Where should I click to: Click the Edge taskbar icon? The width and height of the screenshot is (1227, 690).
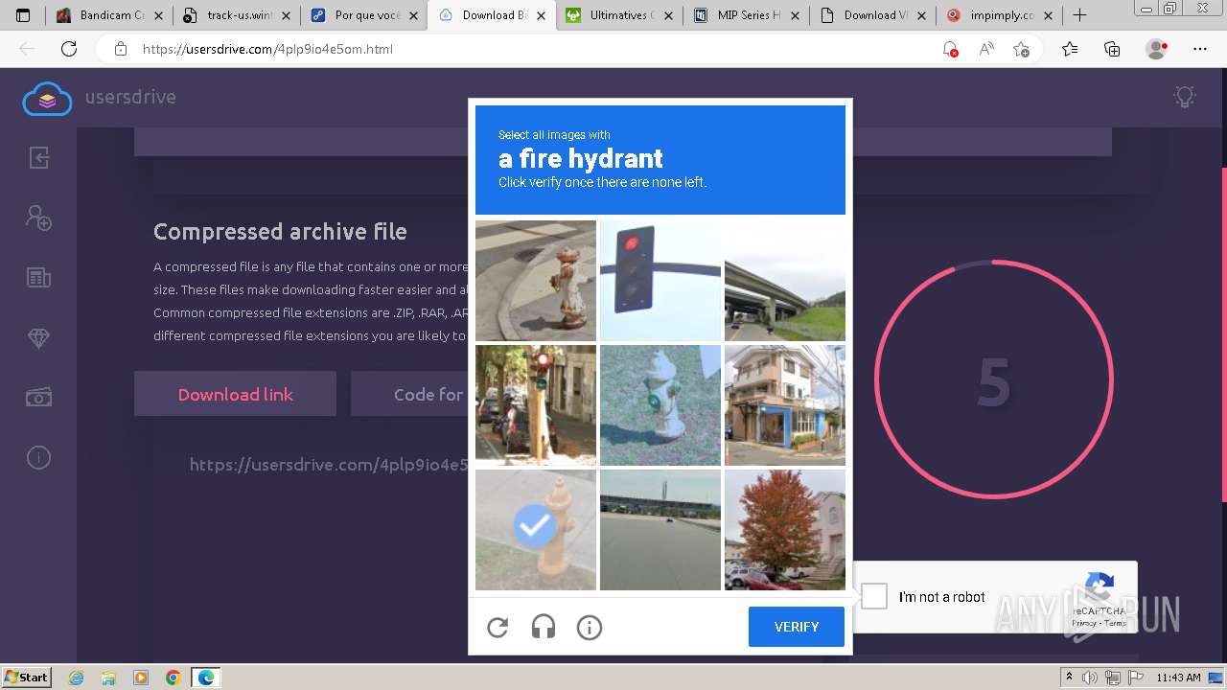[x=205, y=678]
